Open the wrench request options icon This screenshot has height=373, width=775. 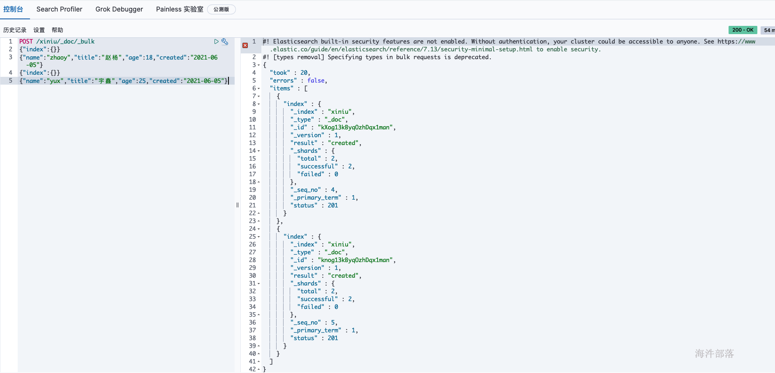click(x=225, y=41)
